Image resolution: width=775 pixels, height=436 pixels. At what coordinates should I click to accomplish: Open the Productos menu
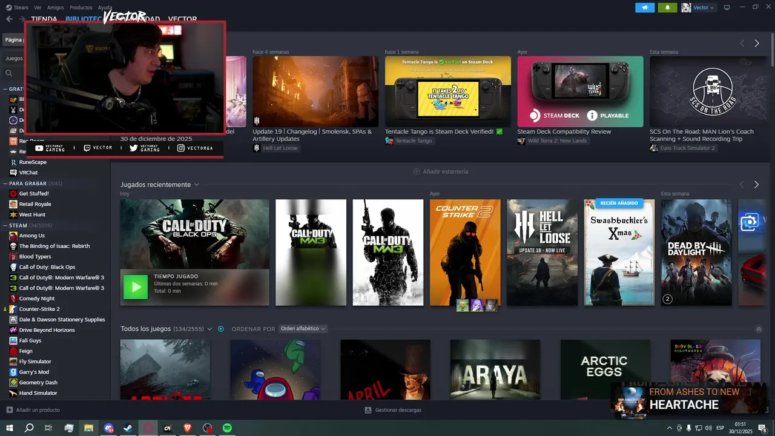pyautogui.click(x=81, y=7)
